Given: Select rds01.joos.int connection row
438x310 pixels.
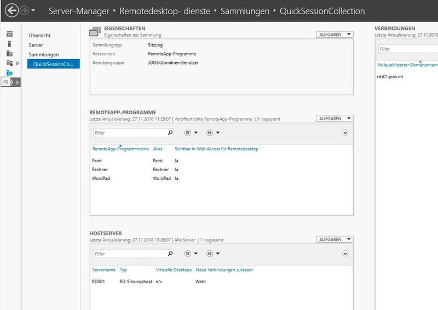Looking at the screenshot, I should click(407, 77).
